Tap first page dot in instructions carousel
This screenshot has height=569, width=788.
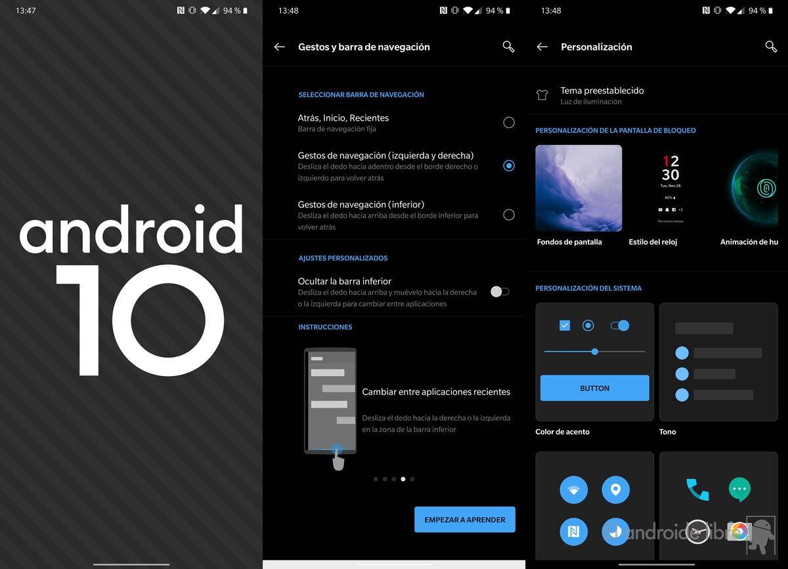point(376,479)
